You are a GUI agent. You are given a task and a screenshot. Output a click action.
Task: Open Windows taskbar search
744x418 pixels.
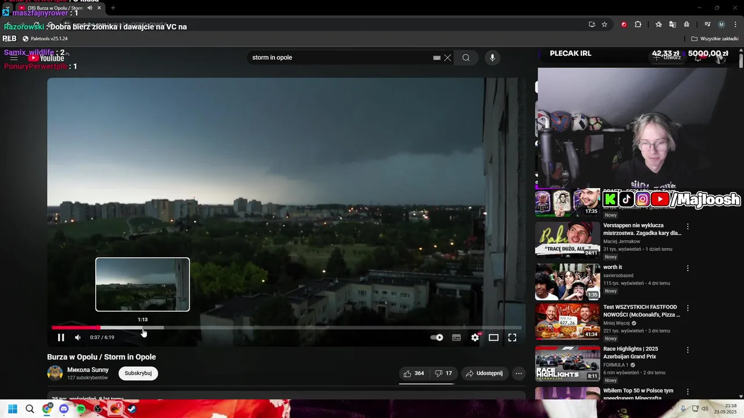pyautogui.click(x=30, y=409)
